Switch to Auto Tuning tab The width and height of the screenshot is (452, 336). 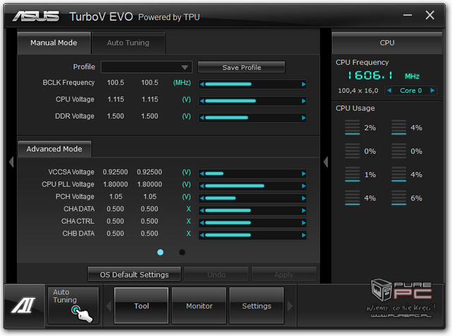click(129, 43)
